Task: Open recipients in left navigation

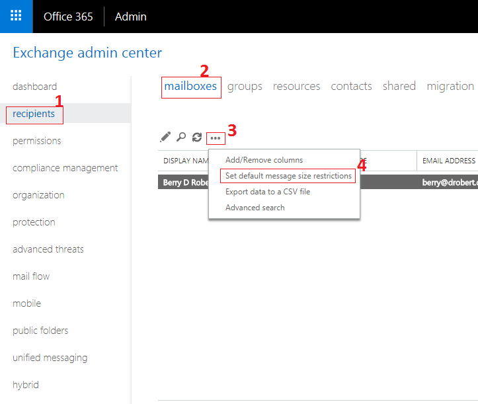Action: [x=34, y=114]
